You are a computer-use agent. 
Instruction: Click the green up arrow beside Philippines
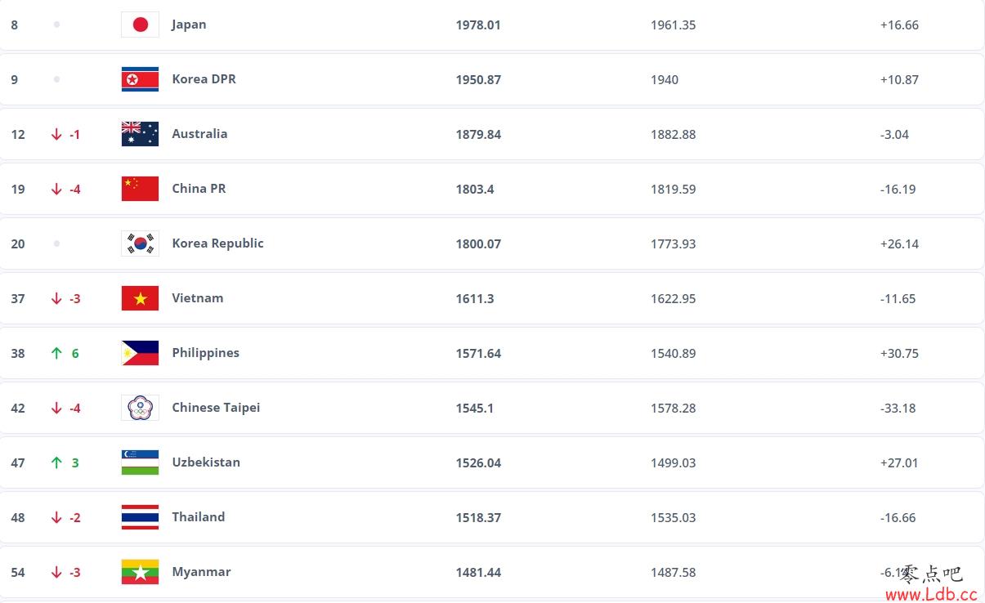[56, 353]
